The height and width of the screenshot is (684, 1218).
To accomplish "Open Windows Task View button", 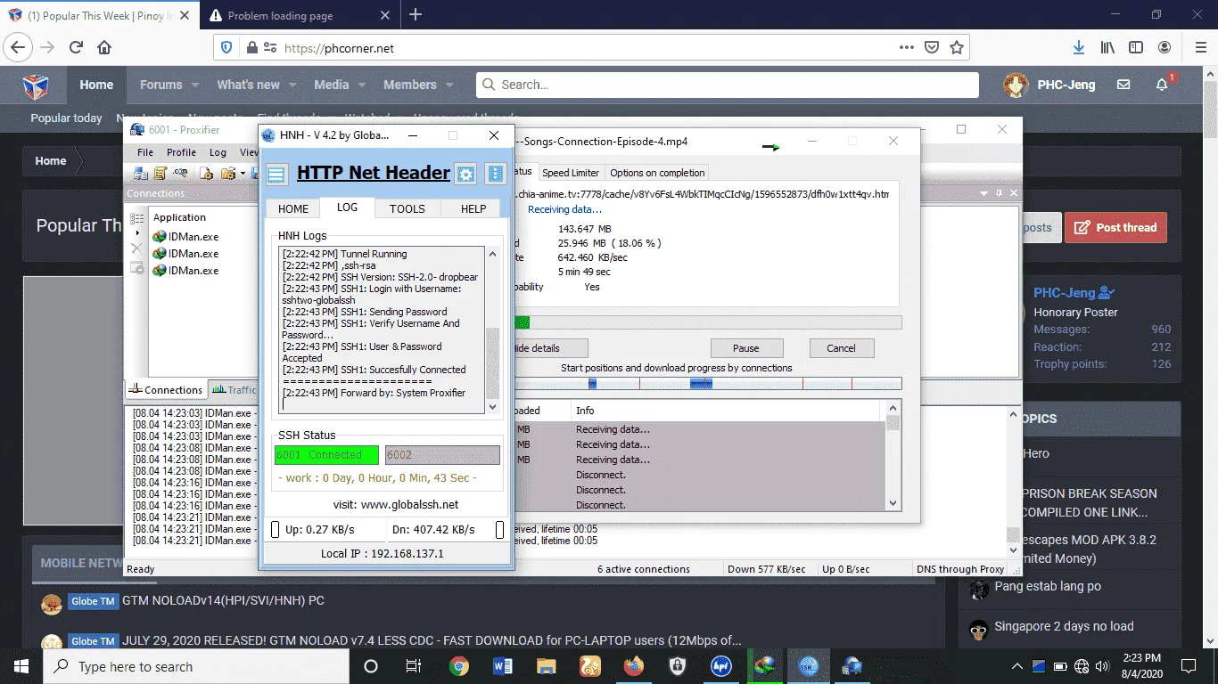I will coord(414,666).
